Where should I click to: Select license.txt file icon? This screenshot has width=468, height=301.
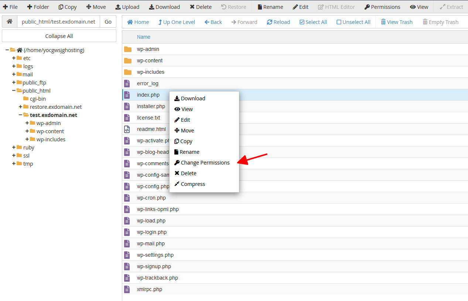click(127, 118)
